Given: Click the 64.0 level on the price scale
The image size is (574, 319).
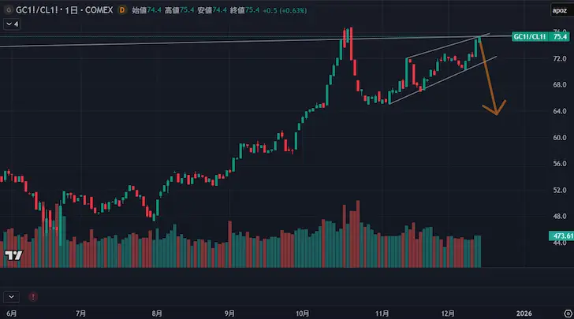Looking at the screenshot, I should [560, 111].
